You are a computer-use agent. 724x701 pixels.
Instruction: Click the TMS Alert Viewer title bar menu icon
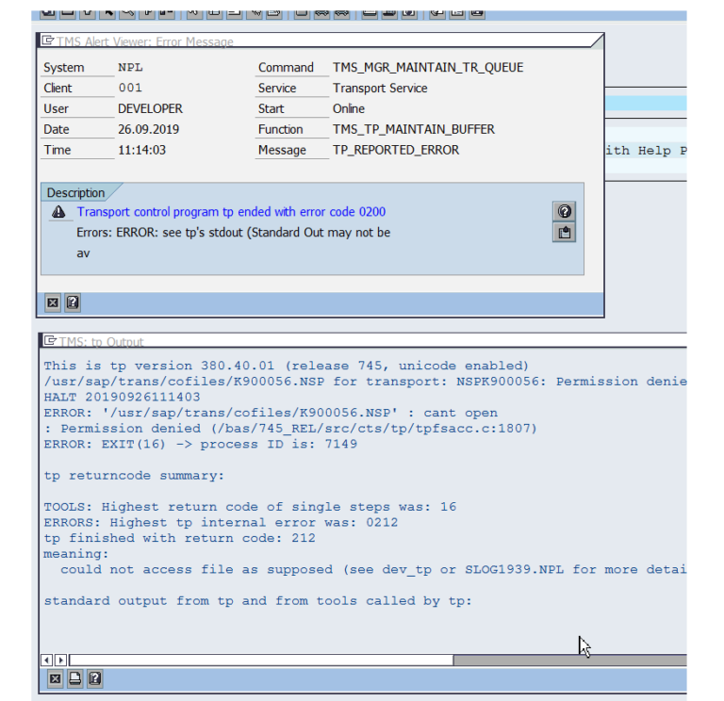pos(47,41)
